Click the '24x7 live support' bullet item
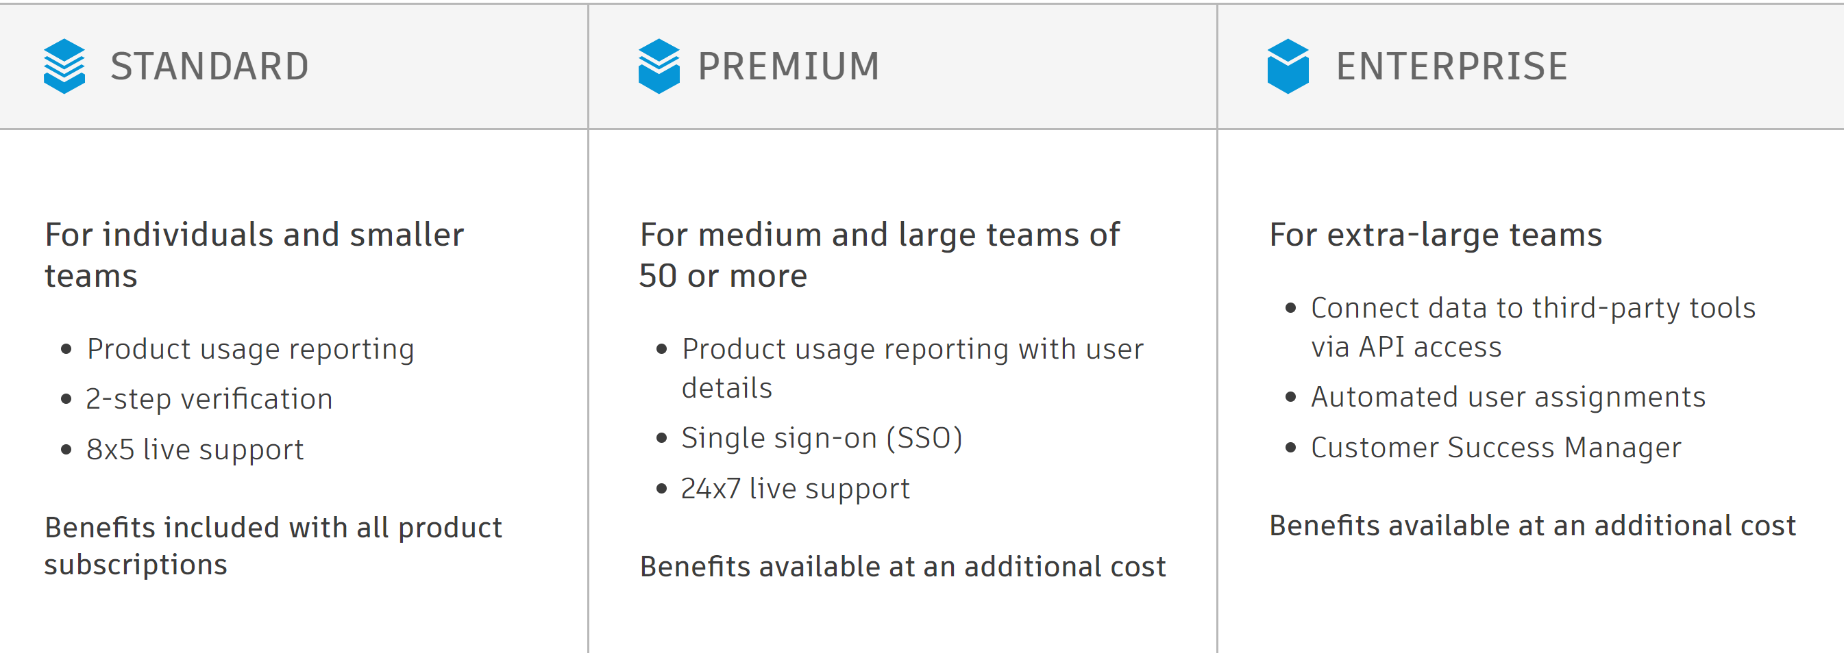This screenshot has width=1844, height=653. [796, 489]
